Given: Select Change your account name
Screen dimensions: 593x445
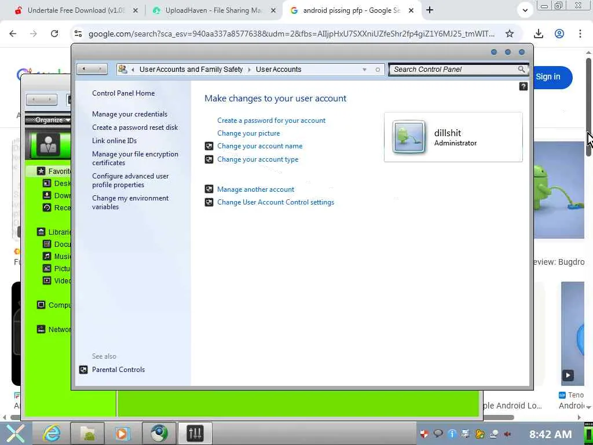Looking at the screenshot, I should pos(260,146).
